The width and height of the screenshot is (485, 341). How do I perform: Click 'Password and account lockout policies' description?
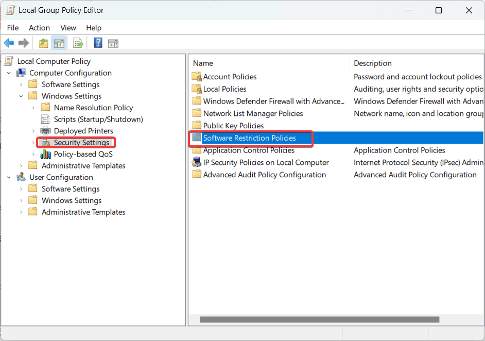pos(418,77)
